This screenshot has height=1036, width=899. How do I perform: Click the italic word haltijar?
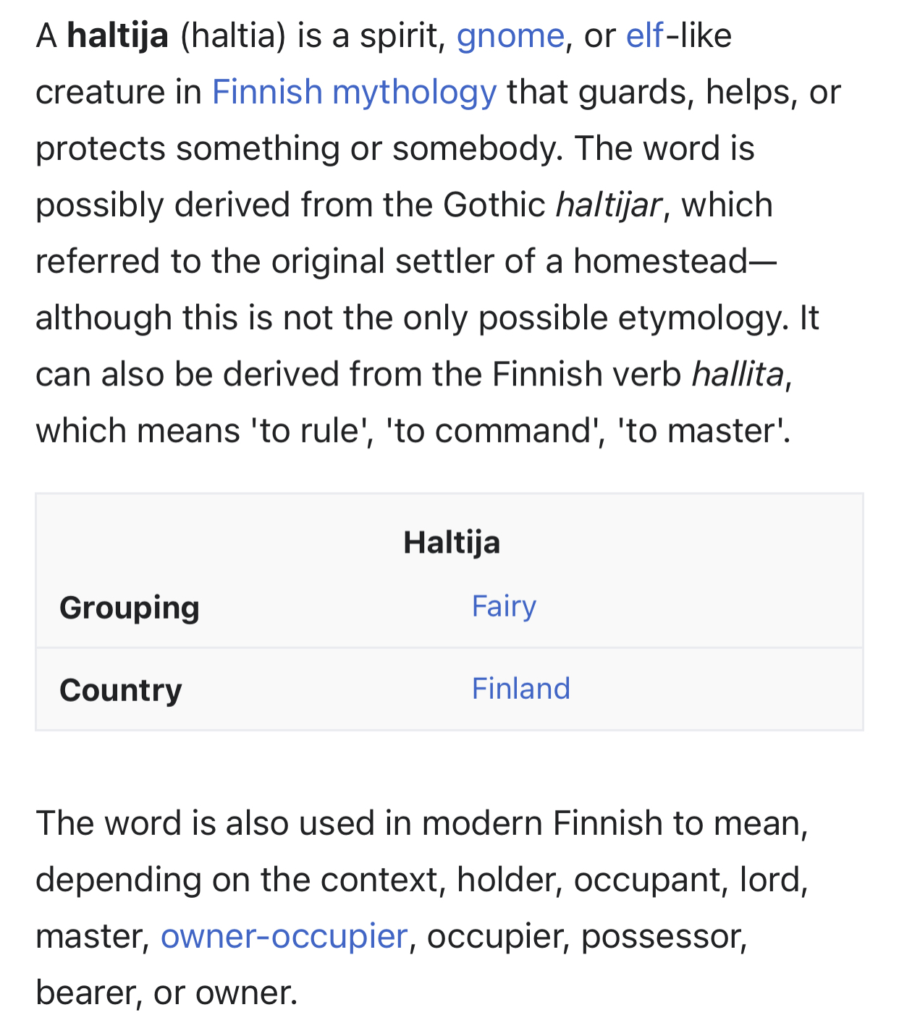(608, 205)
